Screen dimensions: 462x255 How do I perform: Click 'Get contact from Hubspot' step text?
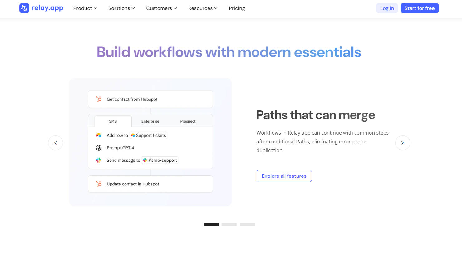(x=132, y=99)
